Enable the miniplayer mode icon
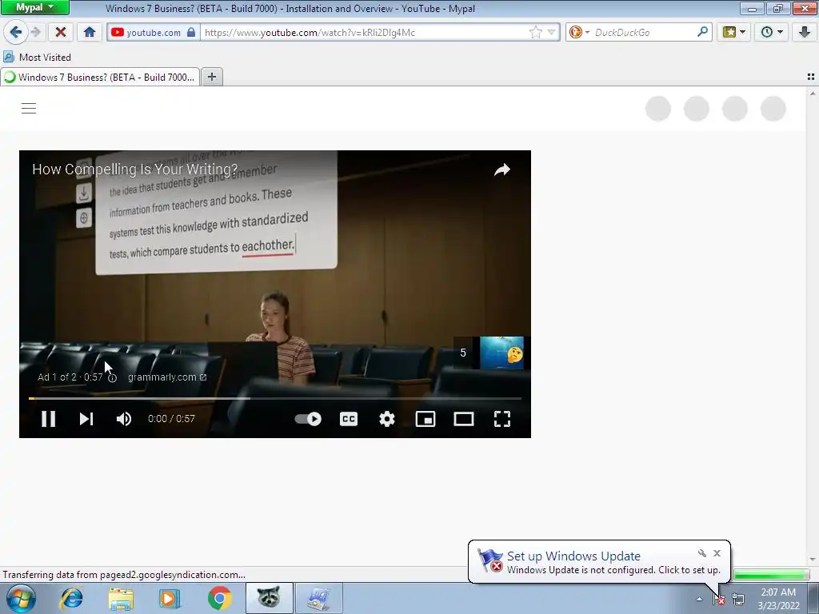 pos(425,419)
